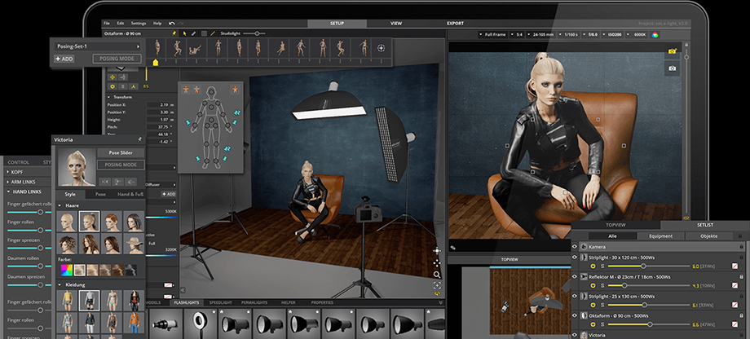Toggle the lock on Kamera row
This screenshot has height=339, width=750.
coord(741,247)
